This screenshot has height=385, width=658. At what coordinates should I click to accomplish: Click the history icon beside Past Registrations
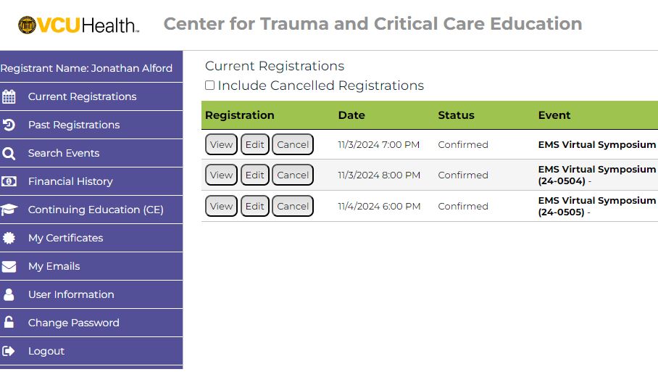point(9,125)
